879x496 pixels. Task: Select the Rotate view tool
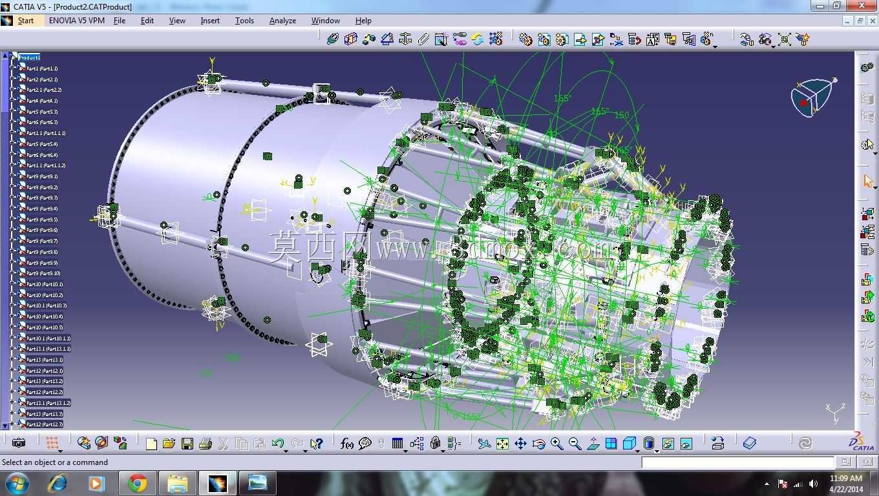pyautogui.click(x=538, y=444)
